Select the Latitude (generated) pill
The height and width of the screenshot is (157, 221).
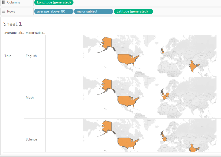tap(133, 11)
